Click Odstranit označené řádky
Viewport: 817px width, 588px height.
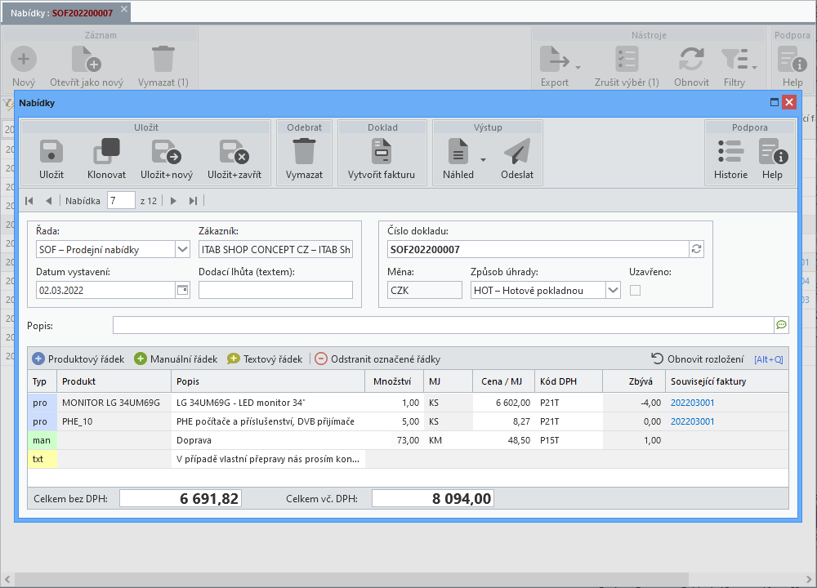[x=377, y=359]
